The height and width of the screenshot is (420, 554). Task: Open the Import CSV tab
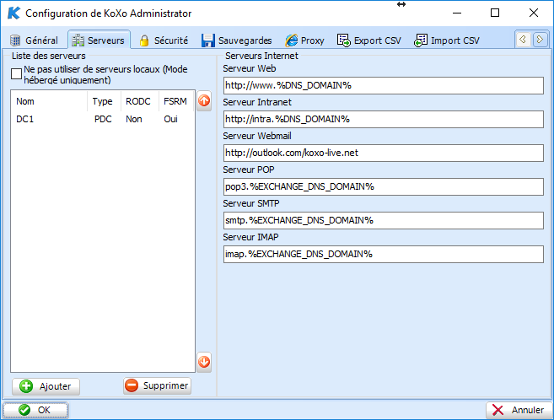447,40
